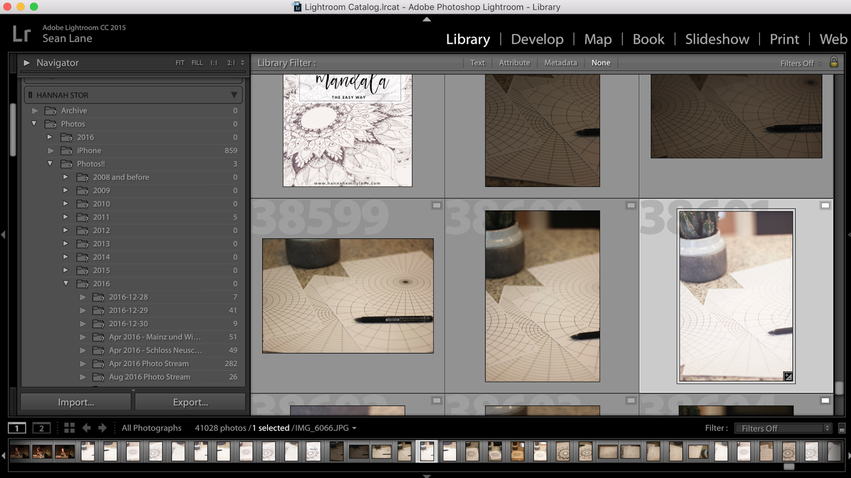Screen dimensions: 851x478
Task: Set Navigator zoom to 1:1
Action: coord(213,63)
